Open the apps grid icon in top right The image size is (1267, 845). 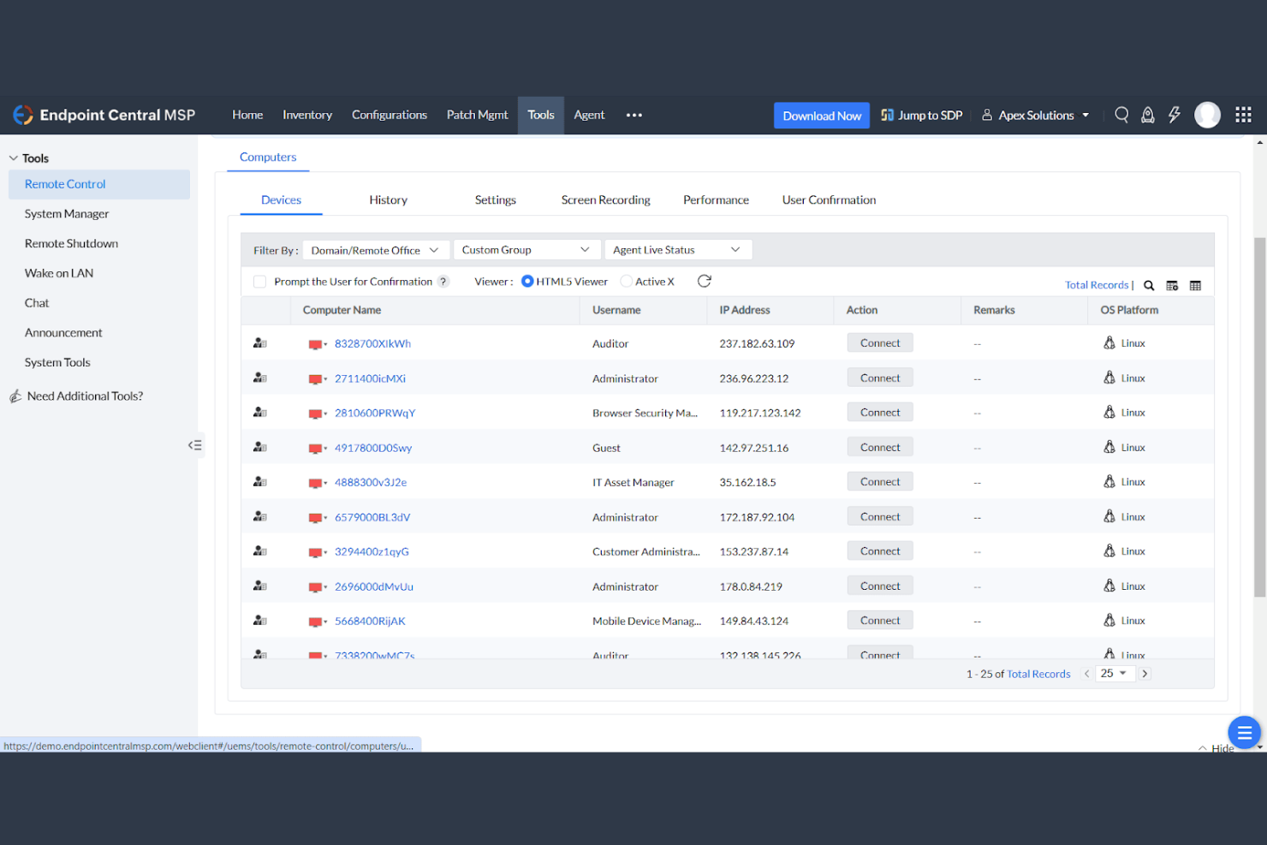click(1243, 114)
